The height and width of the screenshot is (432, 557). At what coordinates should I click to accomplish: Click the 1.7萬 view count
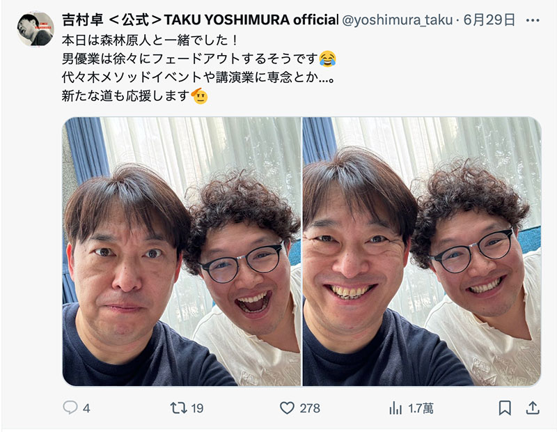(x=421, y=408)
